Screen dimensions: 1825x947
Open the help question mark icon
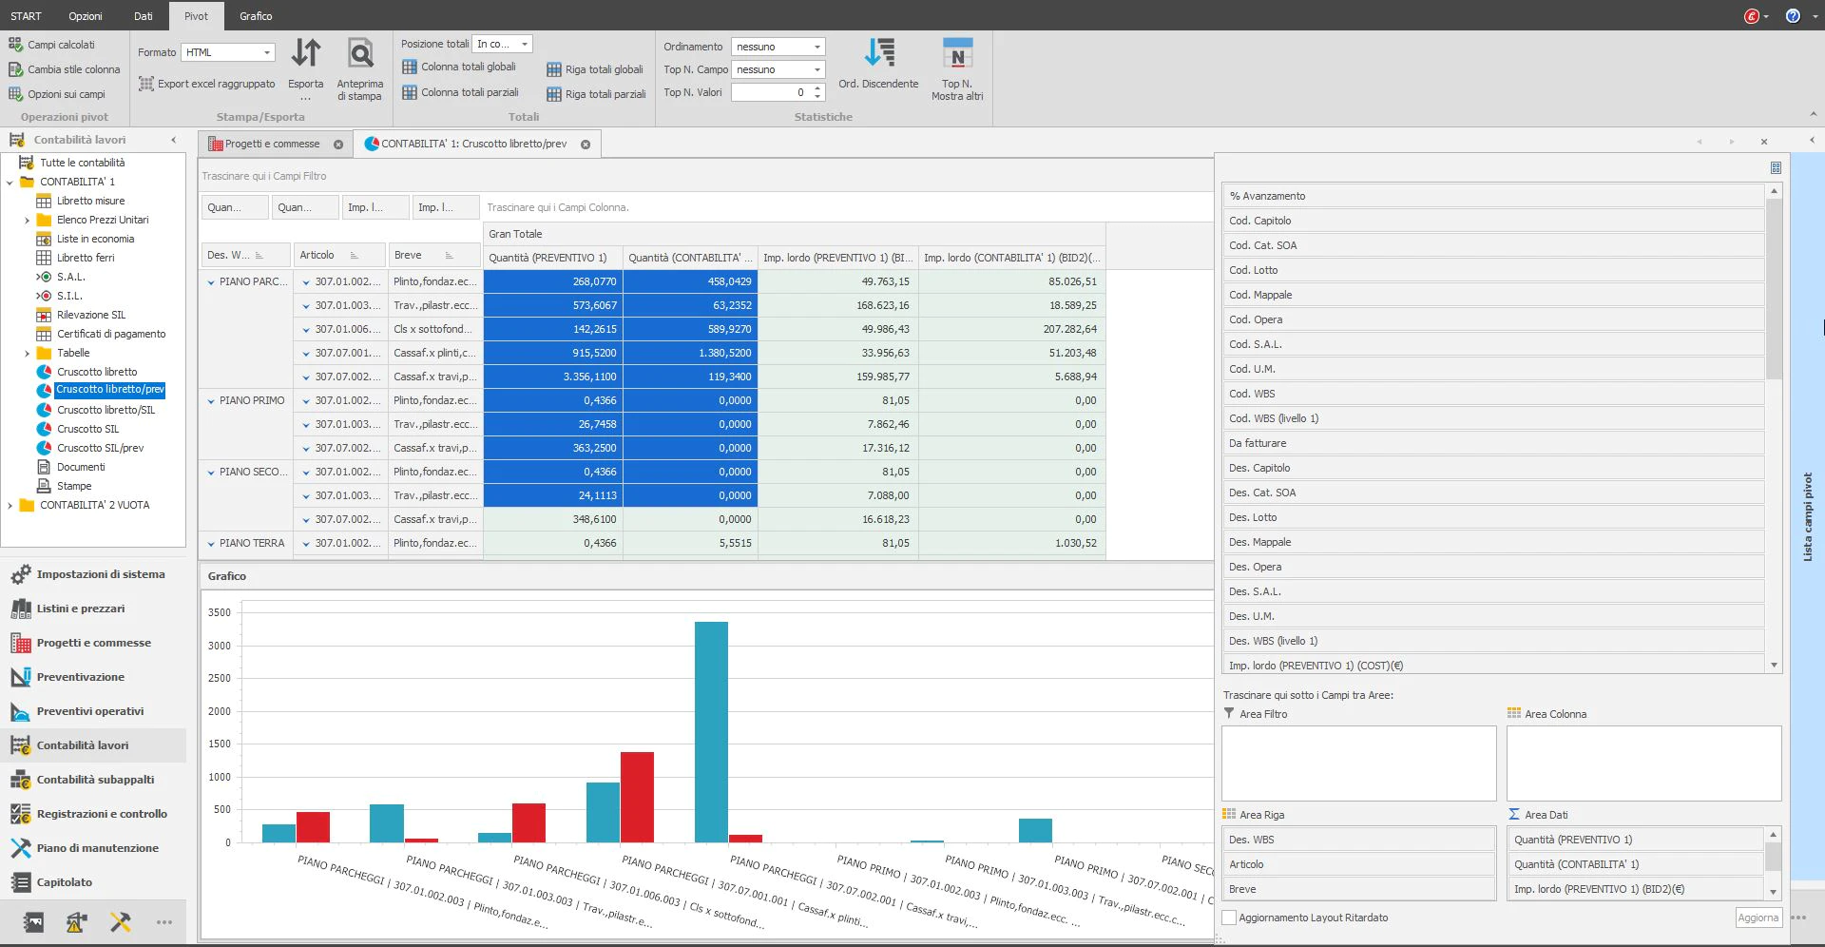(1793, 16)
